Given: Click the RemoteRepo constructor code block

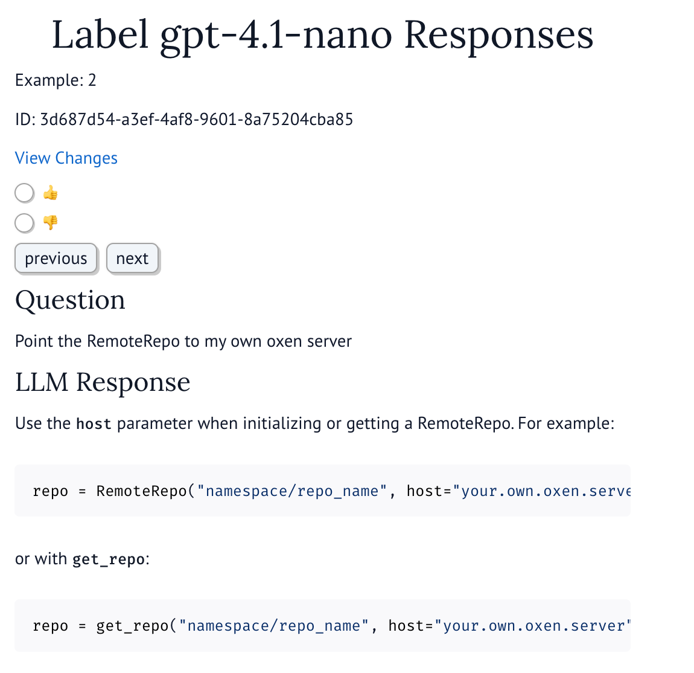Looking at the screenshot, I should click(x=322, y=491).
